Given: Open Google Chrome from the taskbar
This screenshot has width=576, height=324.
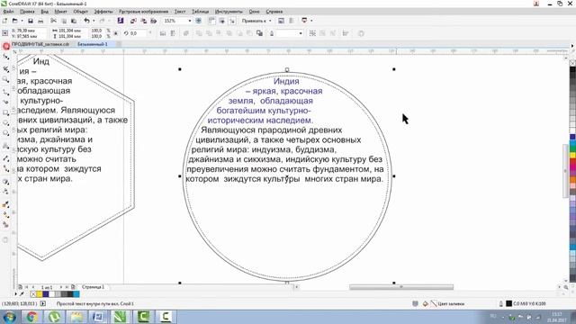Looking at the screenshot, I should pos(32,317).
